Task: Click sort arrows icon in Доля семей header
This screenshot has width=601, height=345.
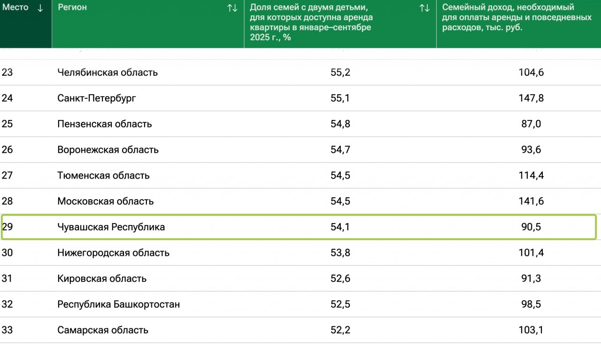Action: click(x=424, y=8)
